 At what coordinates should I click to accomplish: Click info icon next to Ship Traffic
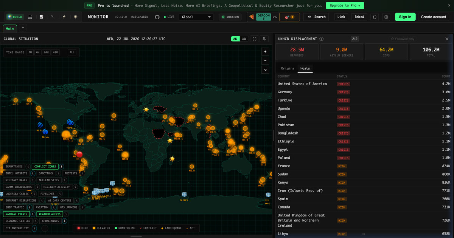pyautogui.click(x=30, y=207)
